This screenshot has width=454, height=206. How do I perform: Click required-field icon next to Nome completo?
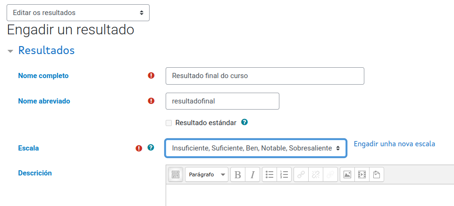(x=151, y=75)
